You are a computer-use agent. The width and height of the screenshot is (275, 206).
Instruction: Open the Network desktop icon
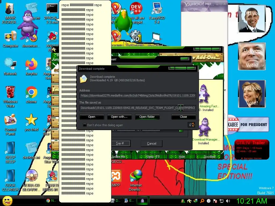[x=10, y=67]
